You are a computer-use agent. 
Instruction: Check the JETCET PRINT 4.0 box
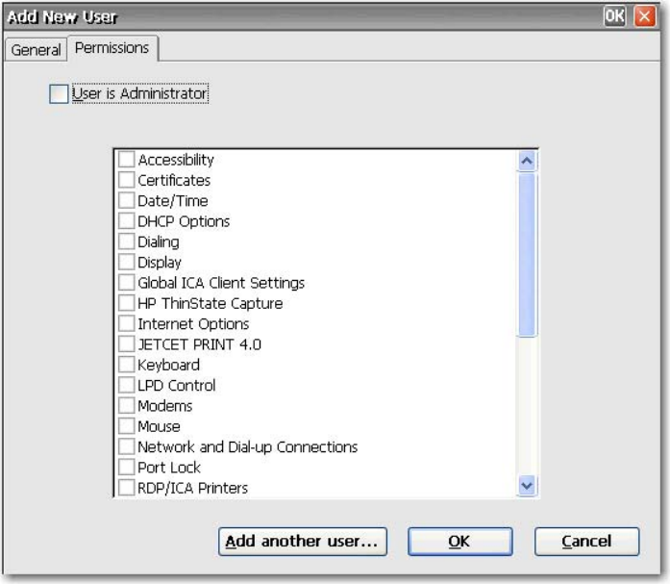pos(127,343)
